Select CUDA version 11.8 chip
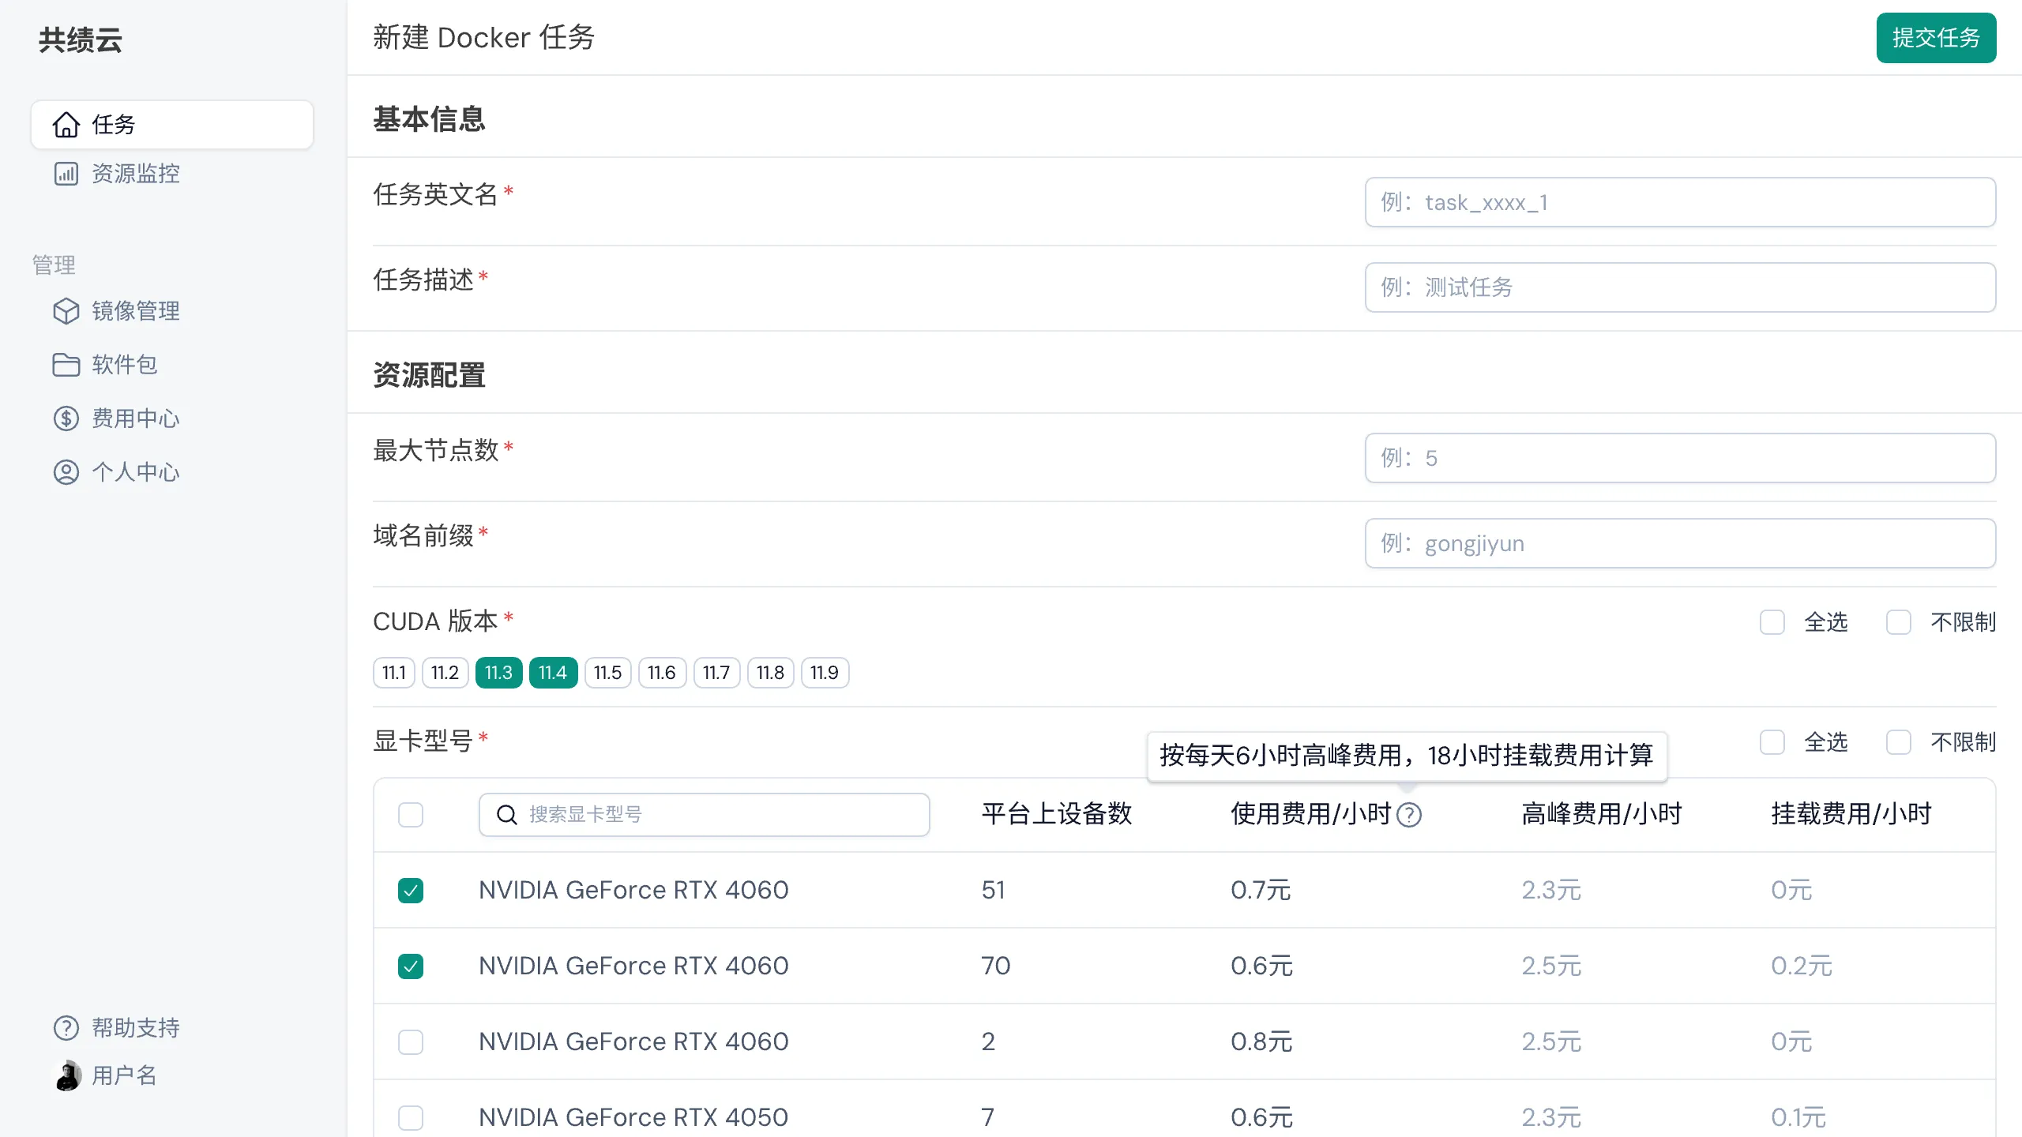 [x=770, y=672]
